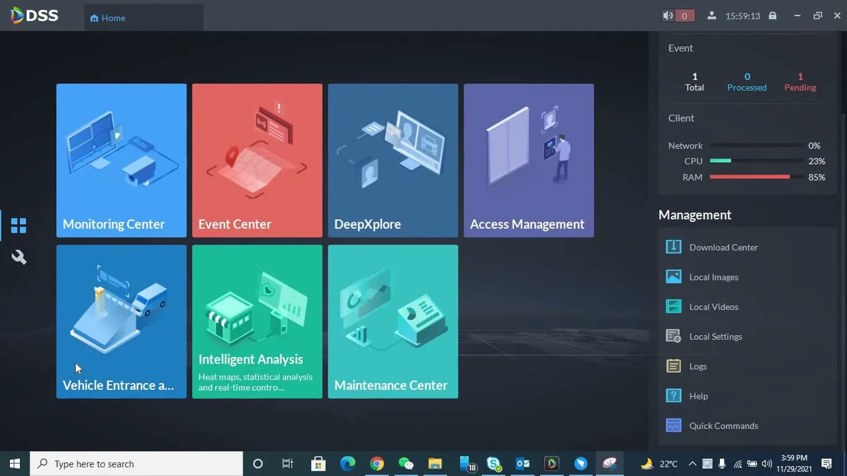Image resolution: width=847 pixels, height=476 pixels.
Task: View Pending events count
Action: pyautogui.click(x=800, y=82)
